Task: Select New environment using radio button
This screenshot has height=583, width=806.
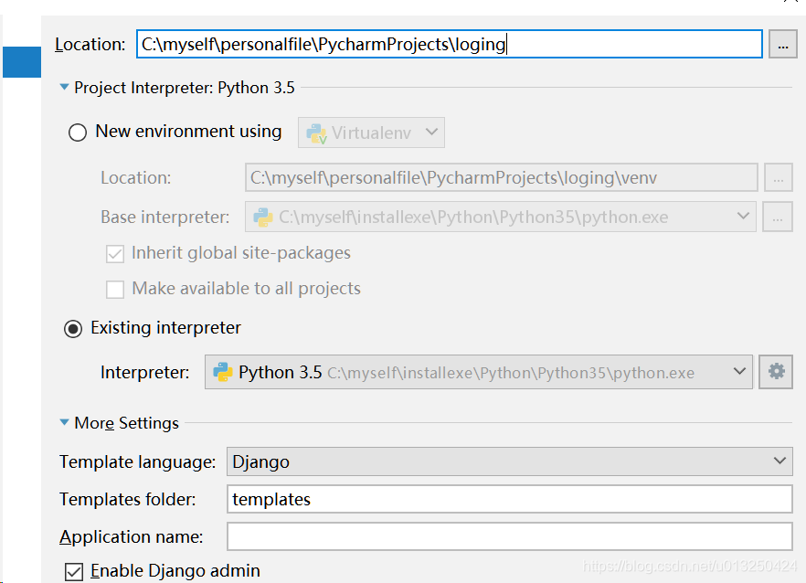Action: 78,132
